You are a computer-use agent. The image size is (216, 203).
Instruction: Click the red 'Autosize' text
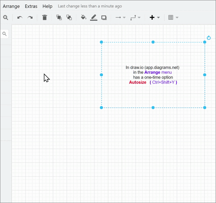point(138,82)
